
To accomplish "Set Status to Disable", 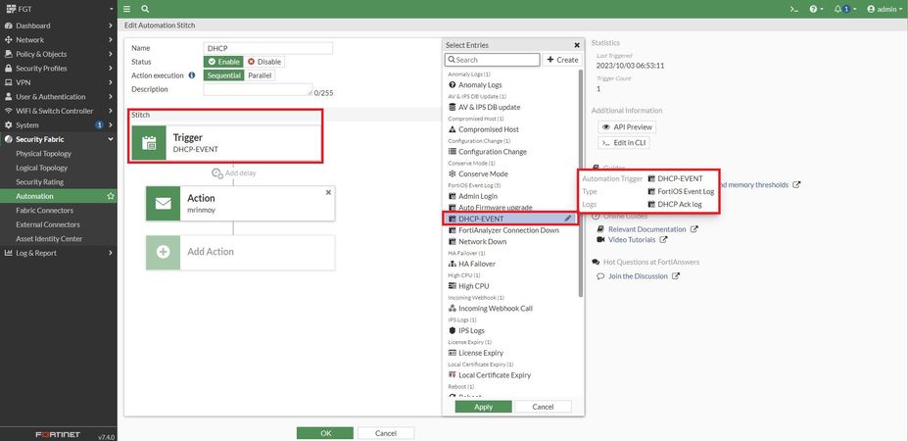I will 264,62.
